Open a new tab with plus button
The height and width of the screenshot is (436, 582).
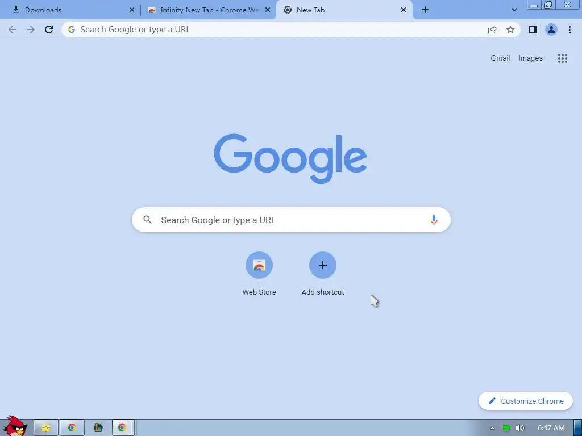[x=425, y=10]
